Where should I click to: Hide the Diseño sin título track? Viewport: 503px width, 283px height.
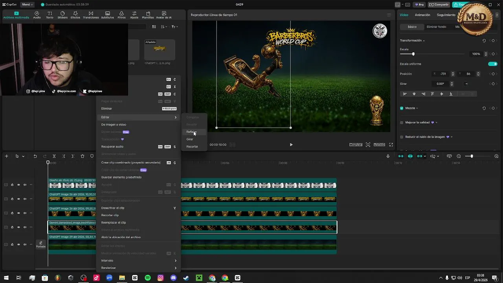pyautogui.click(x=18, y=185)
